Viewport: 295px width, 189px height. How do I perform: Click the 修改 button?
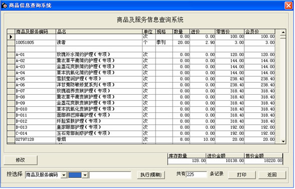(x=21, y=160)
